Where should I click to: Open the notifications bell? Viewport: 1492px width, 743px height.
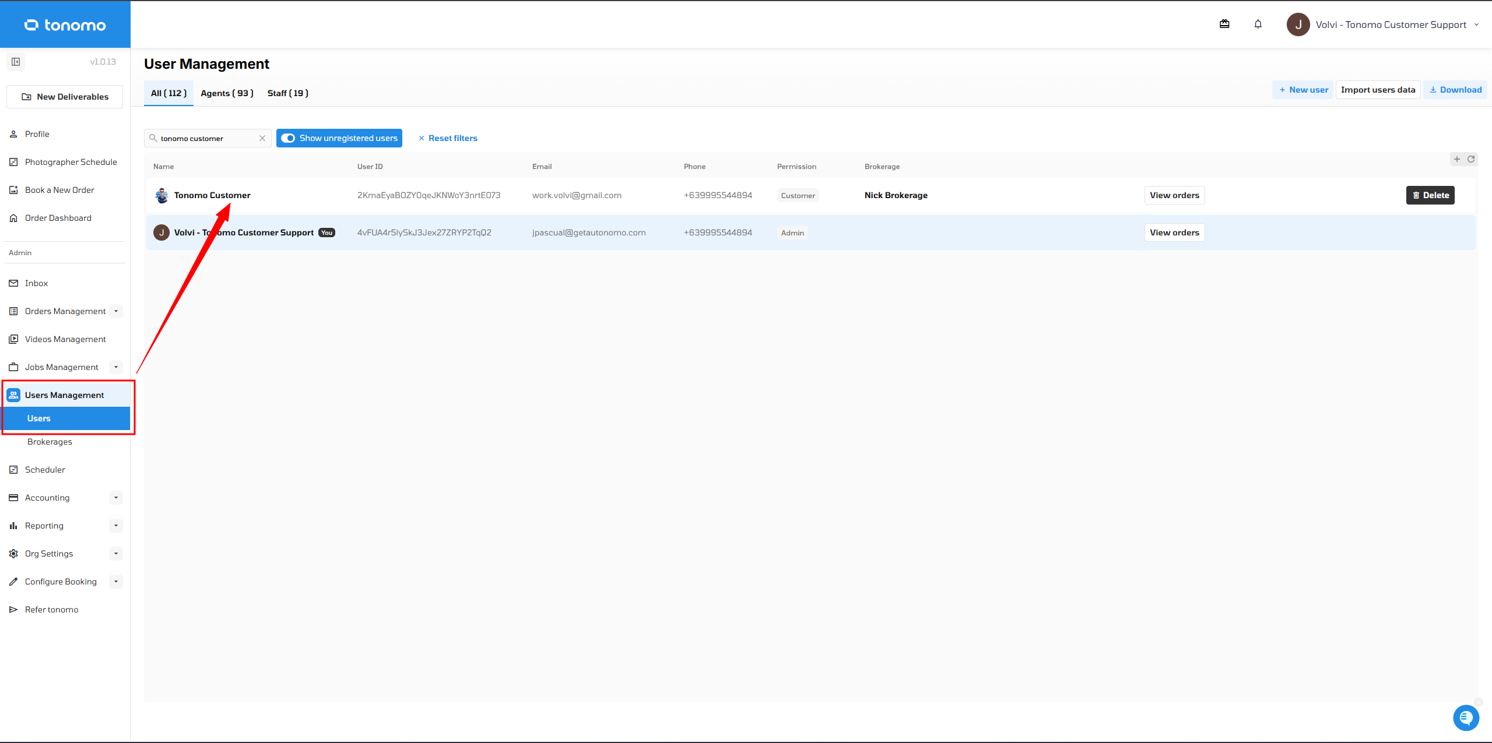pyautogui.click(x=1258, y=24)
